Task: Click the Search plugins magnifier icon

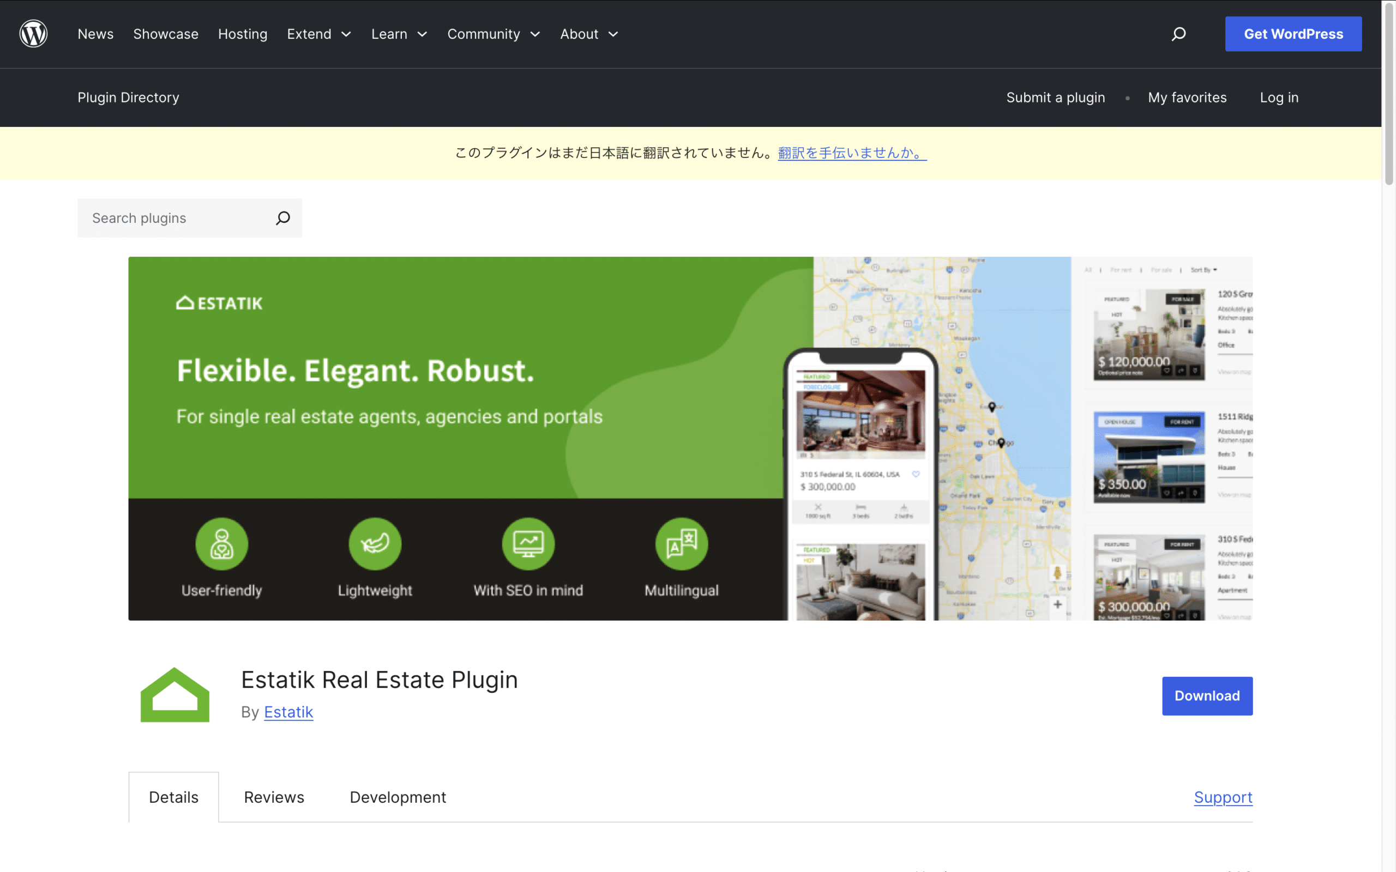Action: click(x=282, y=218)
